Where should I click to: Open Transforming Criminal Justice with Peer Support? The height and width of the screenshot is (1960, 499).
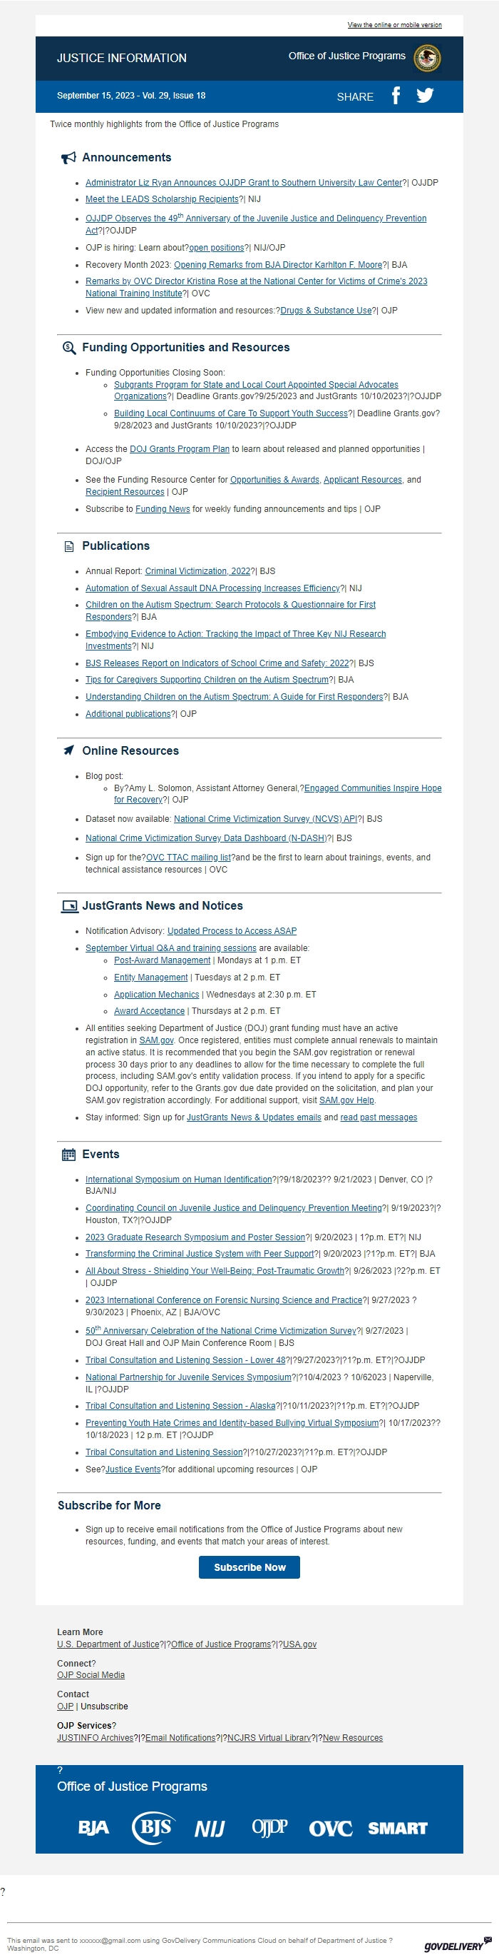[x=200, y=1253]
